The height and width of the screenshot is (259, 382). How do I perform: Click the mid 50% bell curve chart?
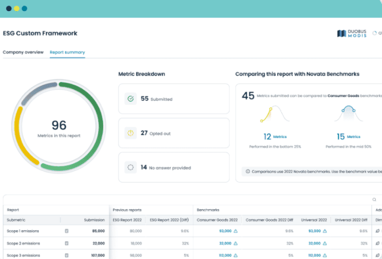348,115
